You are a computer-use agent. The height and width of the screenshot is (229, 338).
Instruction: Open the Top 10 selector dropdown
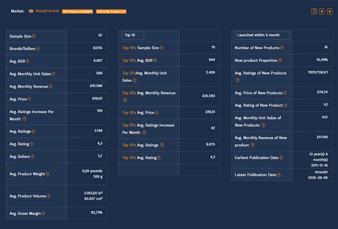click(133, 35)
